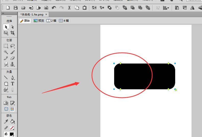Choose the Line tool
202x137 pixels.
[x=6, y=78]
